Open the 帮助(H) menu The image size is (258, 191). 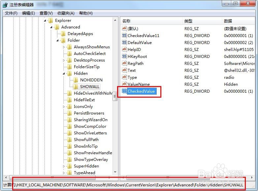(x=86, y=13)
